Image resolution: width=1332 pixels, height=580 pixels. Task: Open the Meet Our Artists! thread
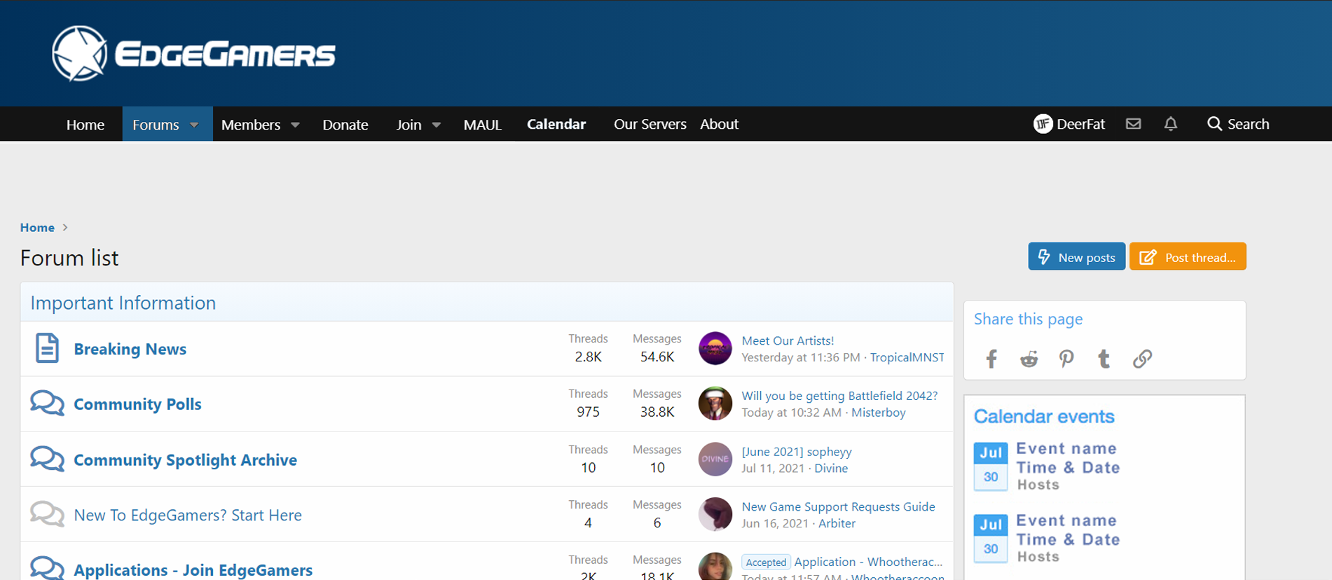788,340
